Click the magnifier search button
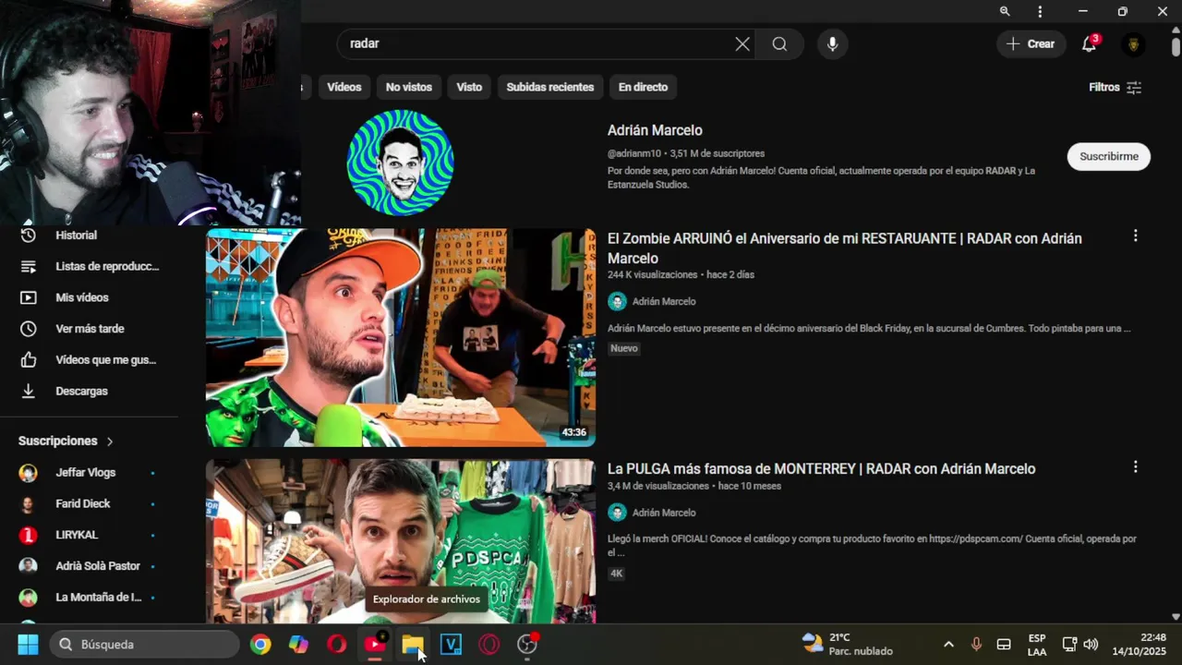This screenshot has width=1182, height=665. (x=779, y=44)
